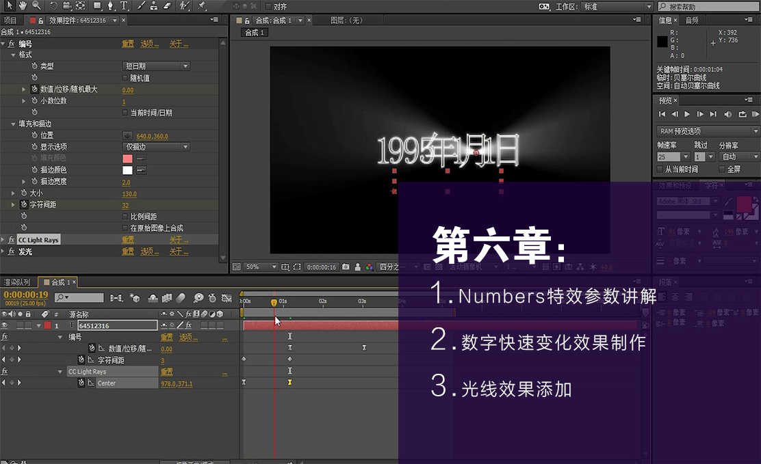Collapse the 填充和描边 group
761x464 pixels.
pyautogui.click(x=13, y=124)
